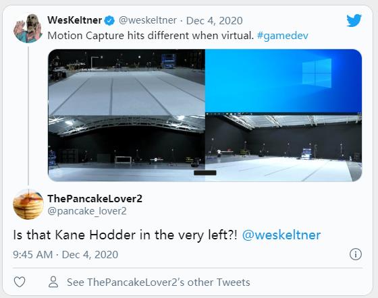Click the Windows logo in the image

pyautogui.click(x=317, y=73)
